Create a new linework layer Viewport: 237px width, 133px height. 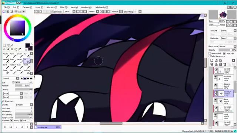216,60
